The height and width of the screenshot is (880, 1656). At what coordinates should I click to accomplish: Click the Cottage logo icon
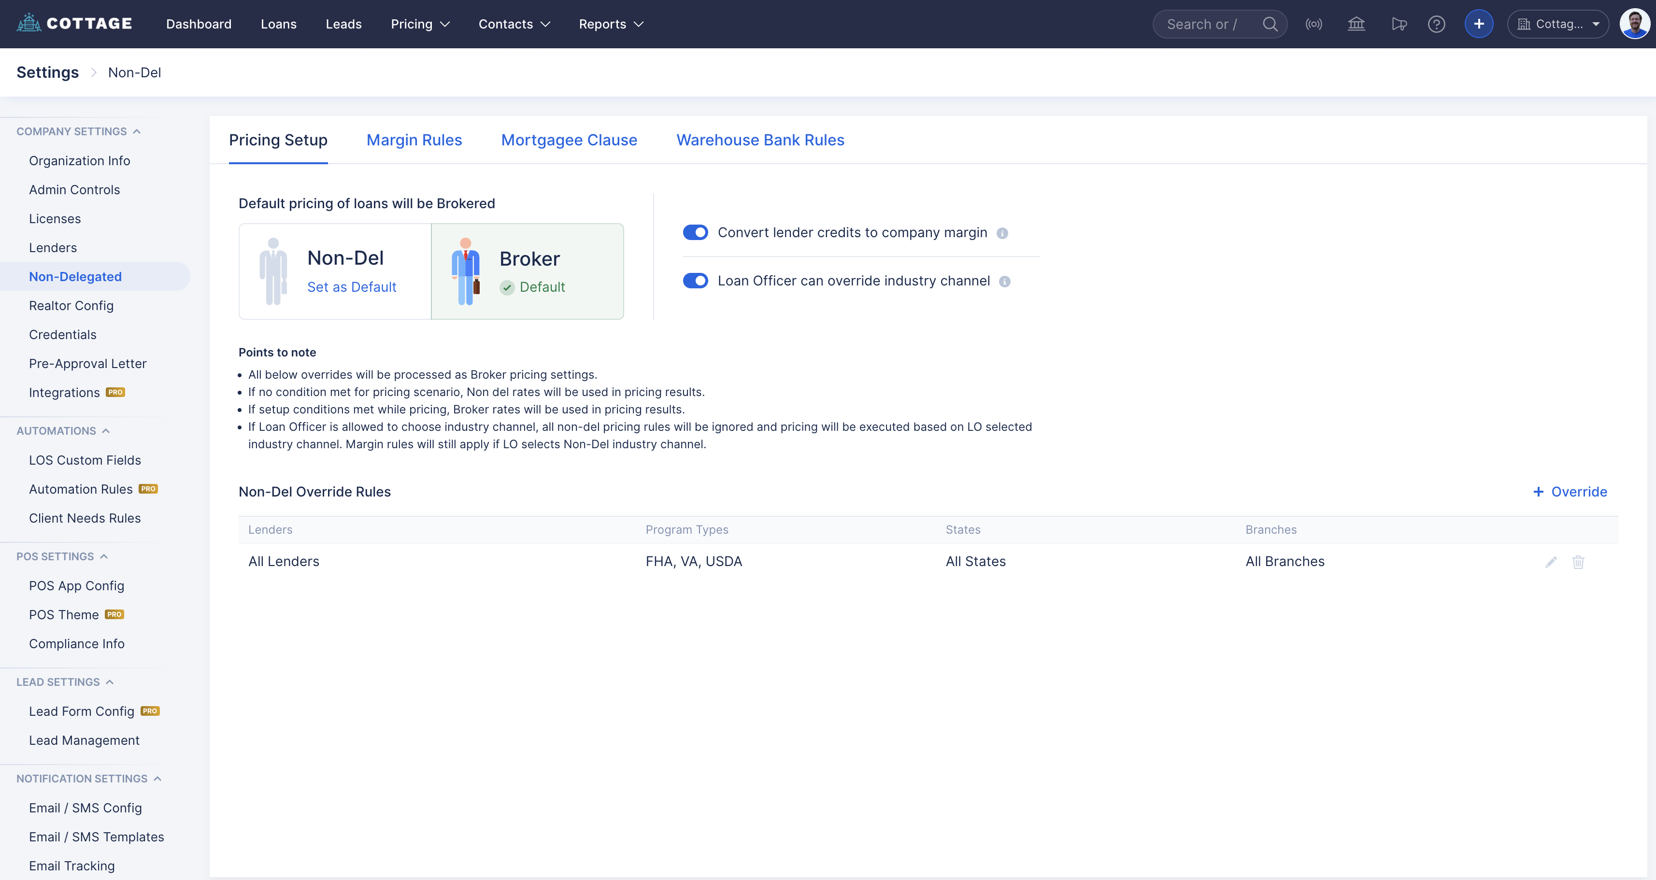(29, 23)
